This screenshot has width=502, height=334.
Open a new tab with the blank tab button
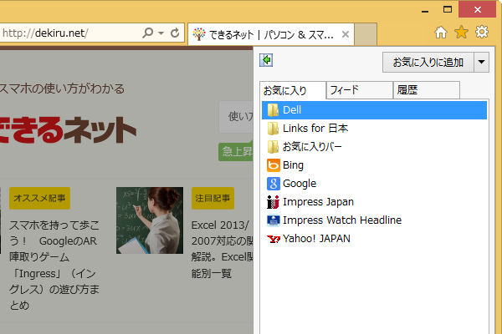coord(366,34)
